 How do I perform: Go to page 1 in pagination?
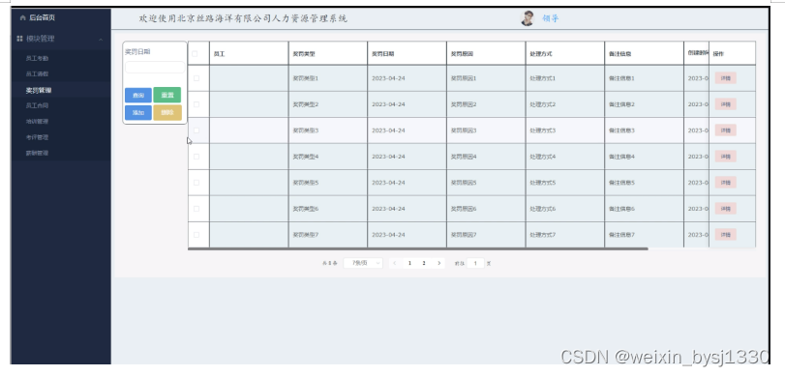click(410, 263)
